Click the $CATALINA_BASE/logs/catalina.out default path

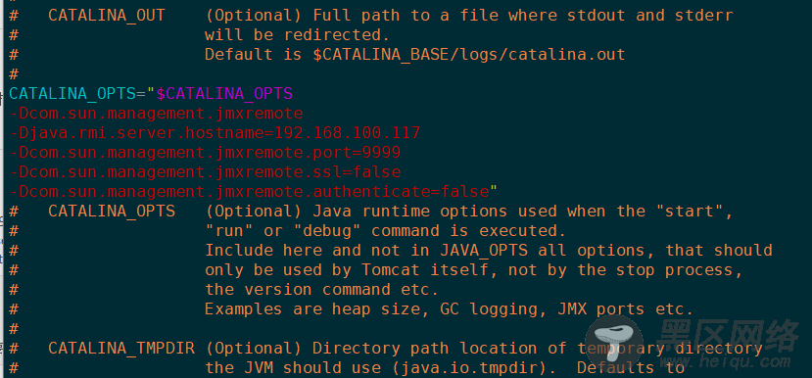point(469,55)
